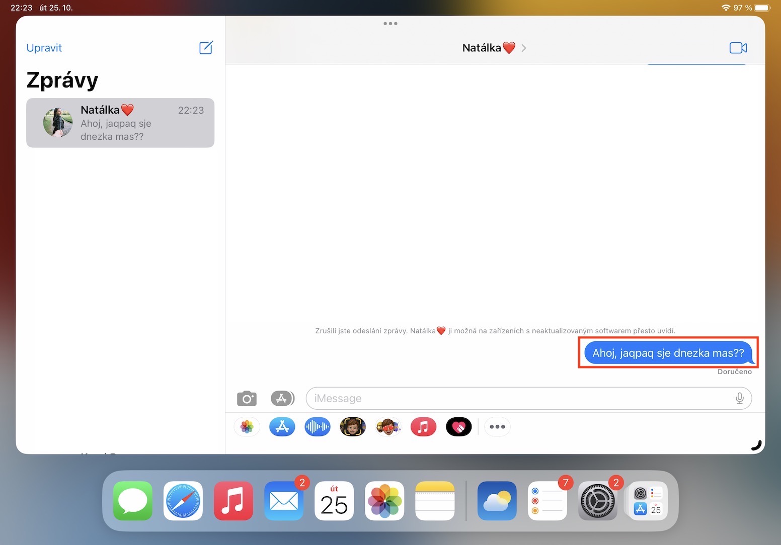Open Mail app from the Dock

pos(284,501)
